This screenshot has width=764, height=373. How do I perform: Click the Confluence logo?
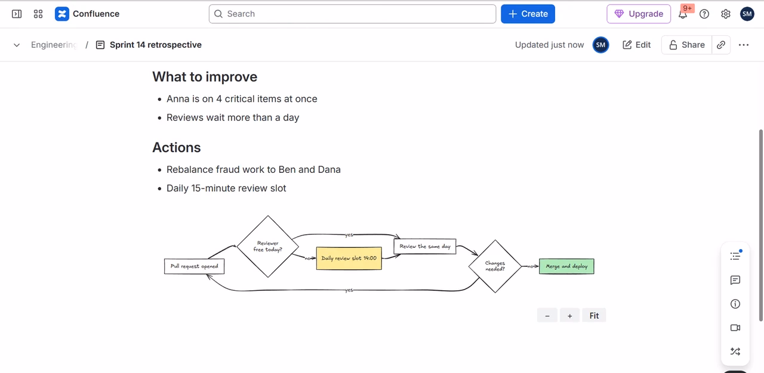87,14
